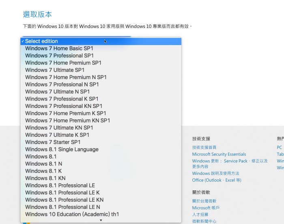Open Office (Outlook、Excel 等) link
Screen dimensions: 284x224
point(217,180)
